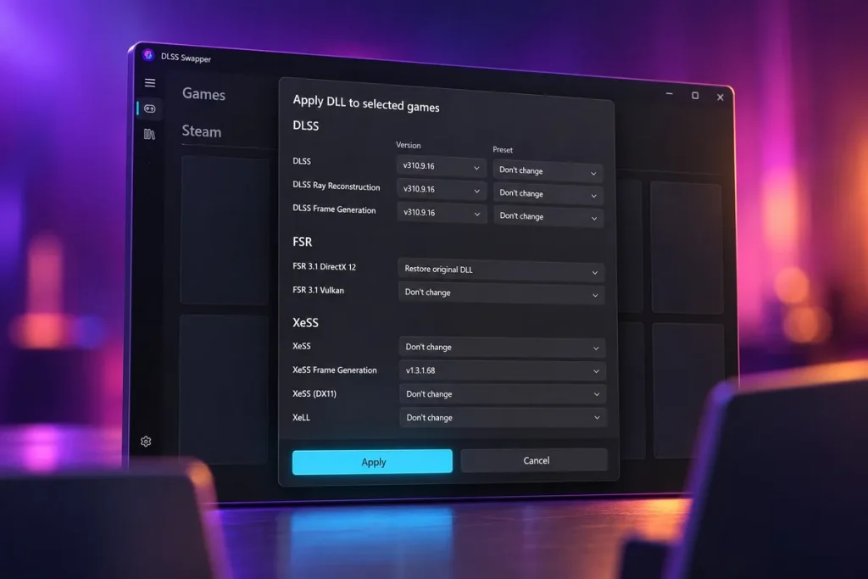Viewport: 868px width, 579px height.
Task: Open Settings gear in sidebar
Action: (146, 441)
